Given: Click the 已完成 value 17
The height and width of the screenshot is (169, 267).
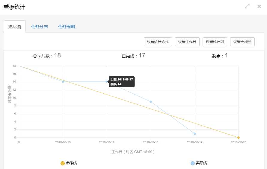Looking at the screenshot, I should pyautogui.click(x=142, y=55).
